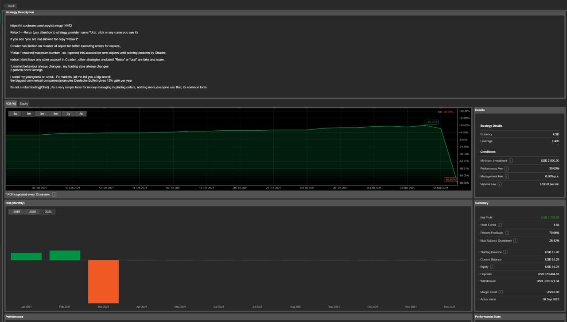Click Active since date 09 Sep 2019
Viewport: 567px width, 322px height.
(551, 299)
